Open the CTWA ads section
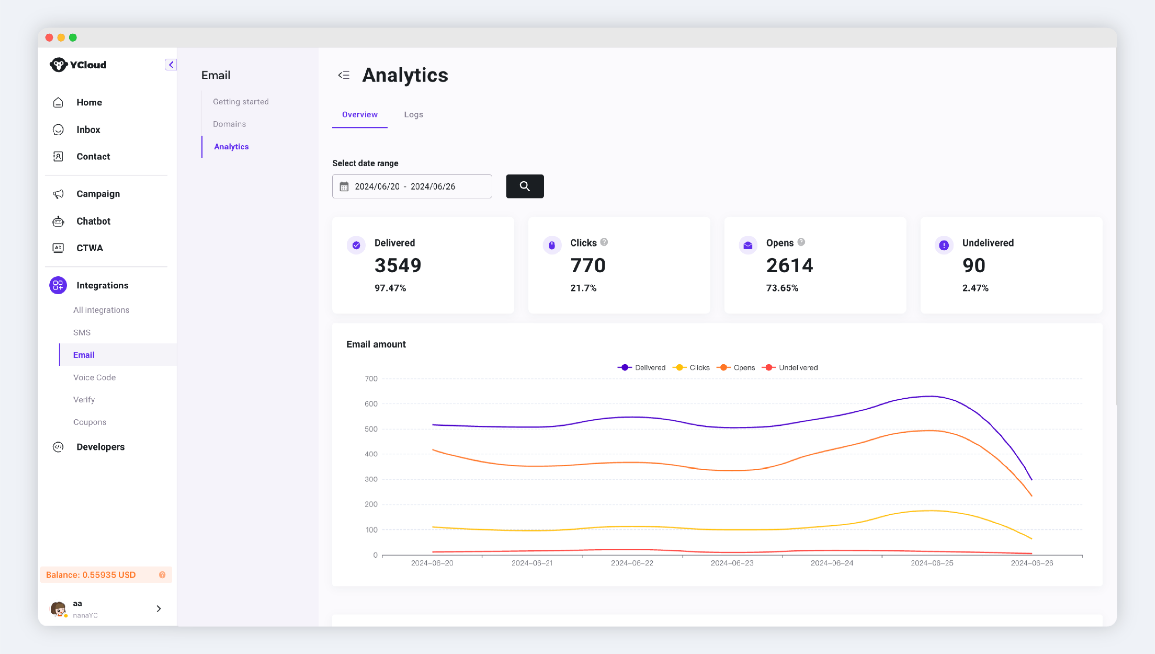Image resolution: width=1155 pixels, height=654 pixels. coord(89,248)
